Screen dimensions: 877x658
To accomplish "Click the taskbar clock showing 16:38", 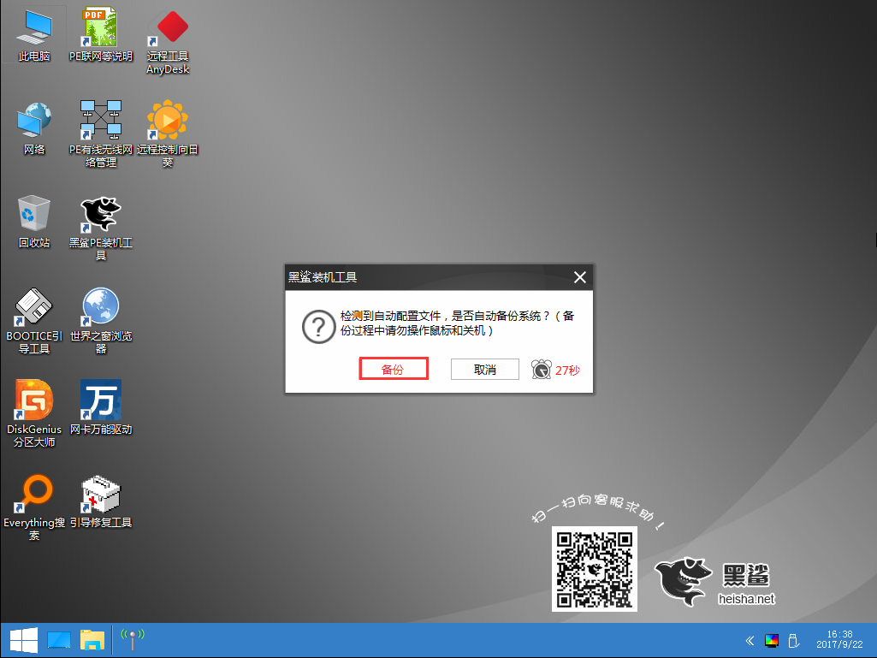I will pos(840,640).
